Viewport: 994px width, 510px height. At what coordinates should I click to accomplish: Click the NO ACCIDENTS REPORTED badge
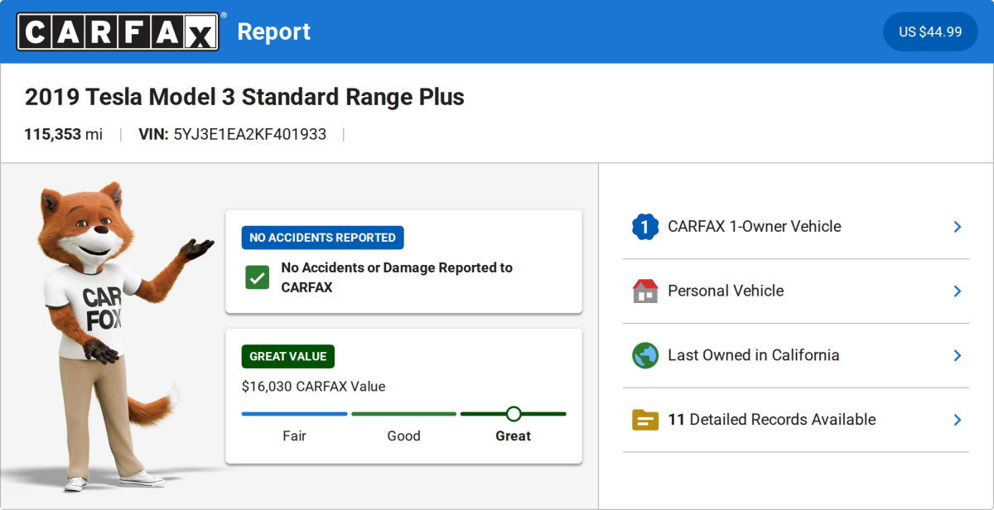click(x=323, y=238)
